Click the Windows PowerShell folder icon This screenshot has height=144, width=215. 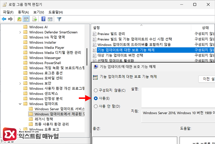[25, 63]
